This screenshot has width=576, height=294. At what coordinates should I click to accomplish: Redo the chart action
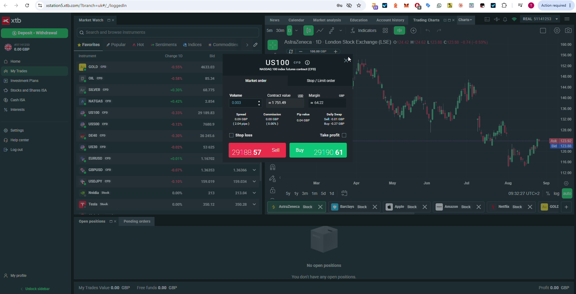[439, 30]
